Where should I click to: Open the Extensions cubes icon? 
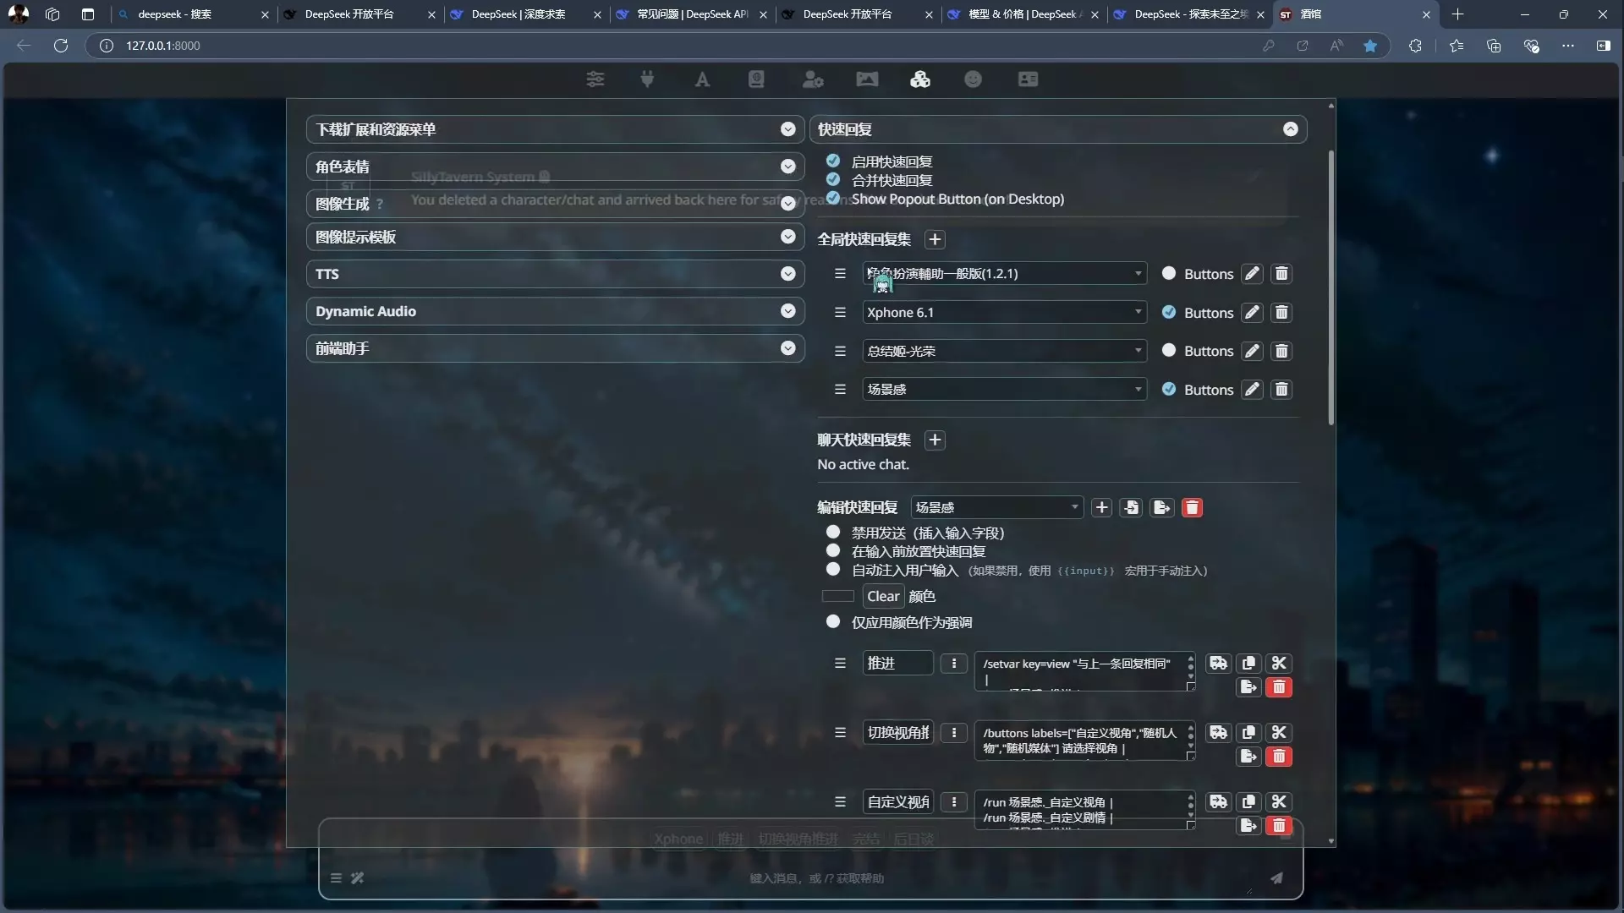[x=920, y=79]
